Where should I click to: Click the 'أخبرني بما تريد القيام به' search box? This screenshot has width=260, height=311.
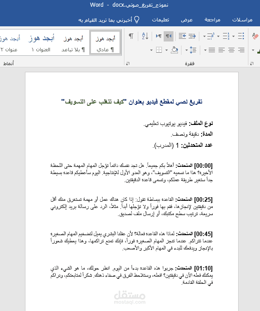click(x=105, y=20)
